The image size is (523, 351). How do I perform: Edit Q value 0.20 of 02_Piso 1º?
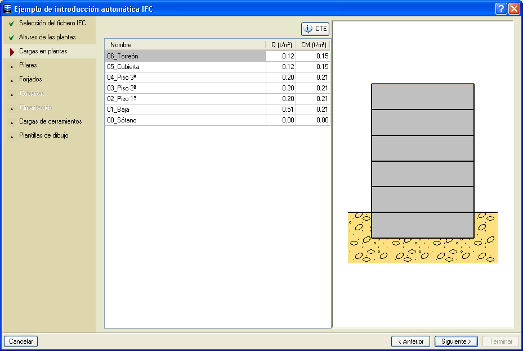[x=281, y=99]
